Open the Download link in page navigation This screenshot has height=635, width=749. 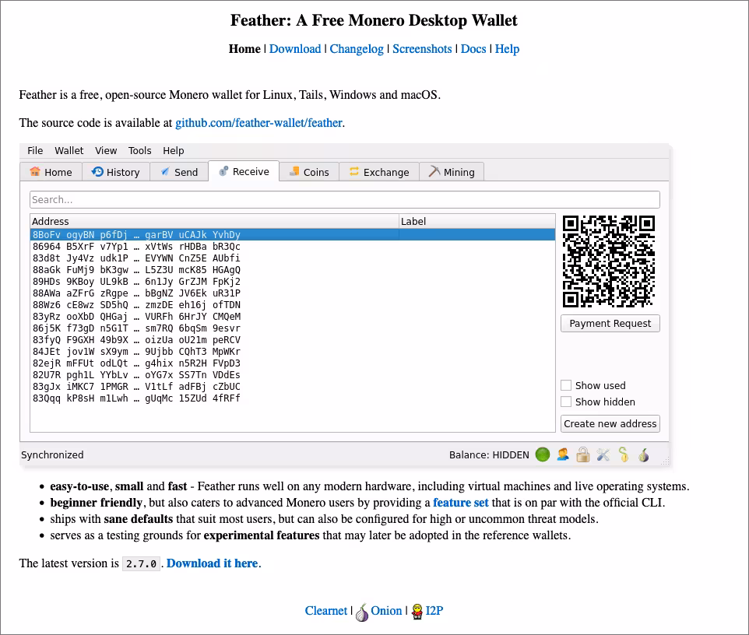pos(295,49)
